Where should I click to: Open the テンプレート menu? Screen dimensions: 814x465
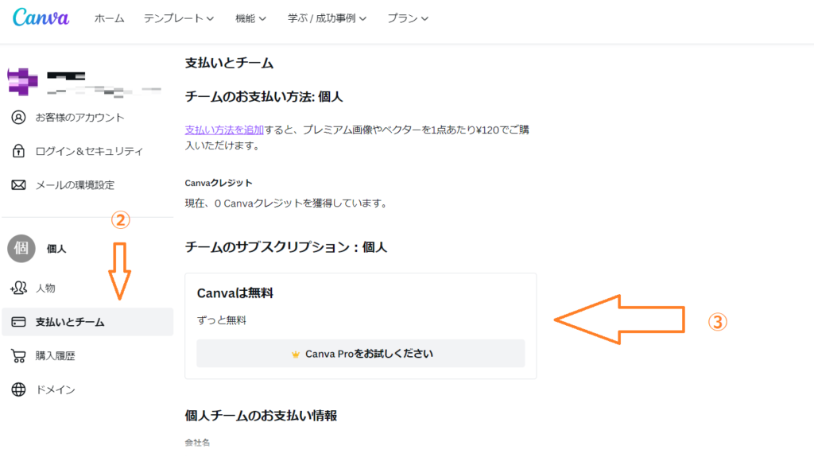coord(179,18)
